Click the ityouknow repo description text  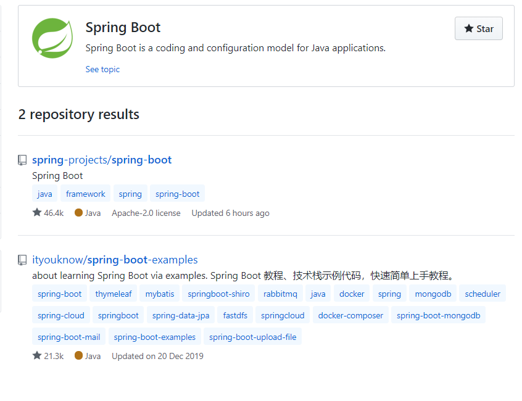(244, 276)
